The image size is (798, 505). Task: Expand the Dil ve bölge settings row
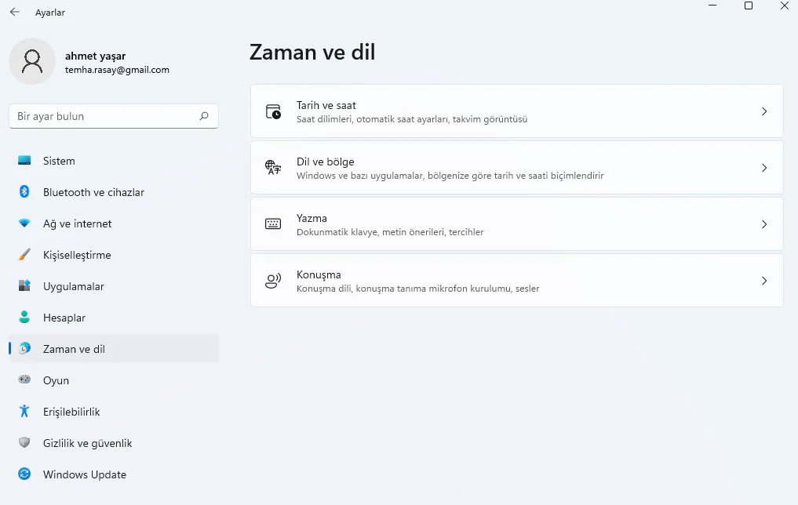(x=516, y=167)
